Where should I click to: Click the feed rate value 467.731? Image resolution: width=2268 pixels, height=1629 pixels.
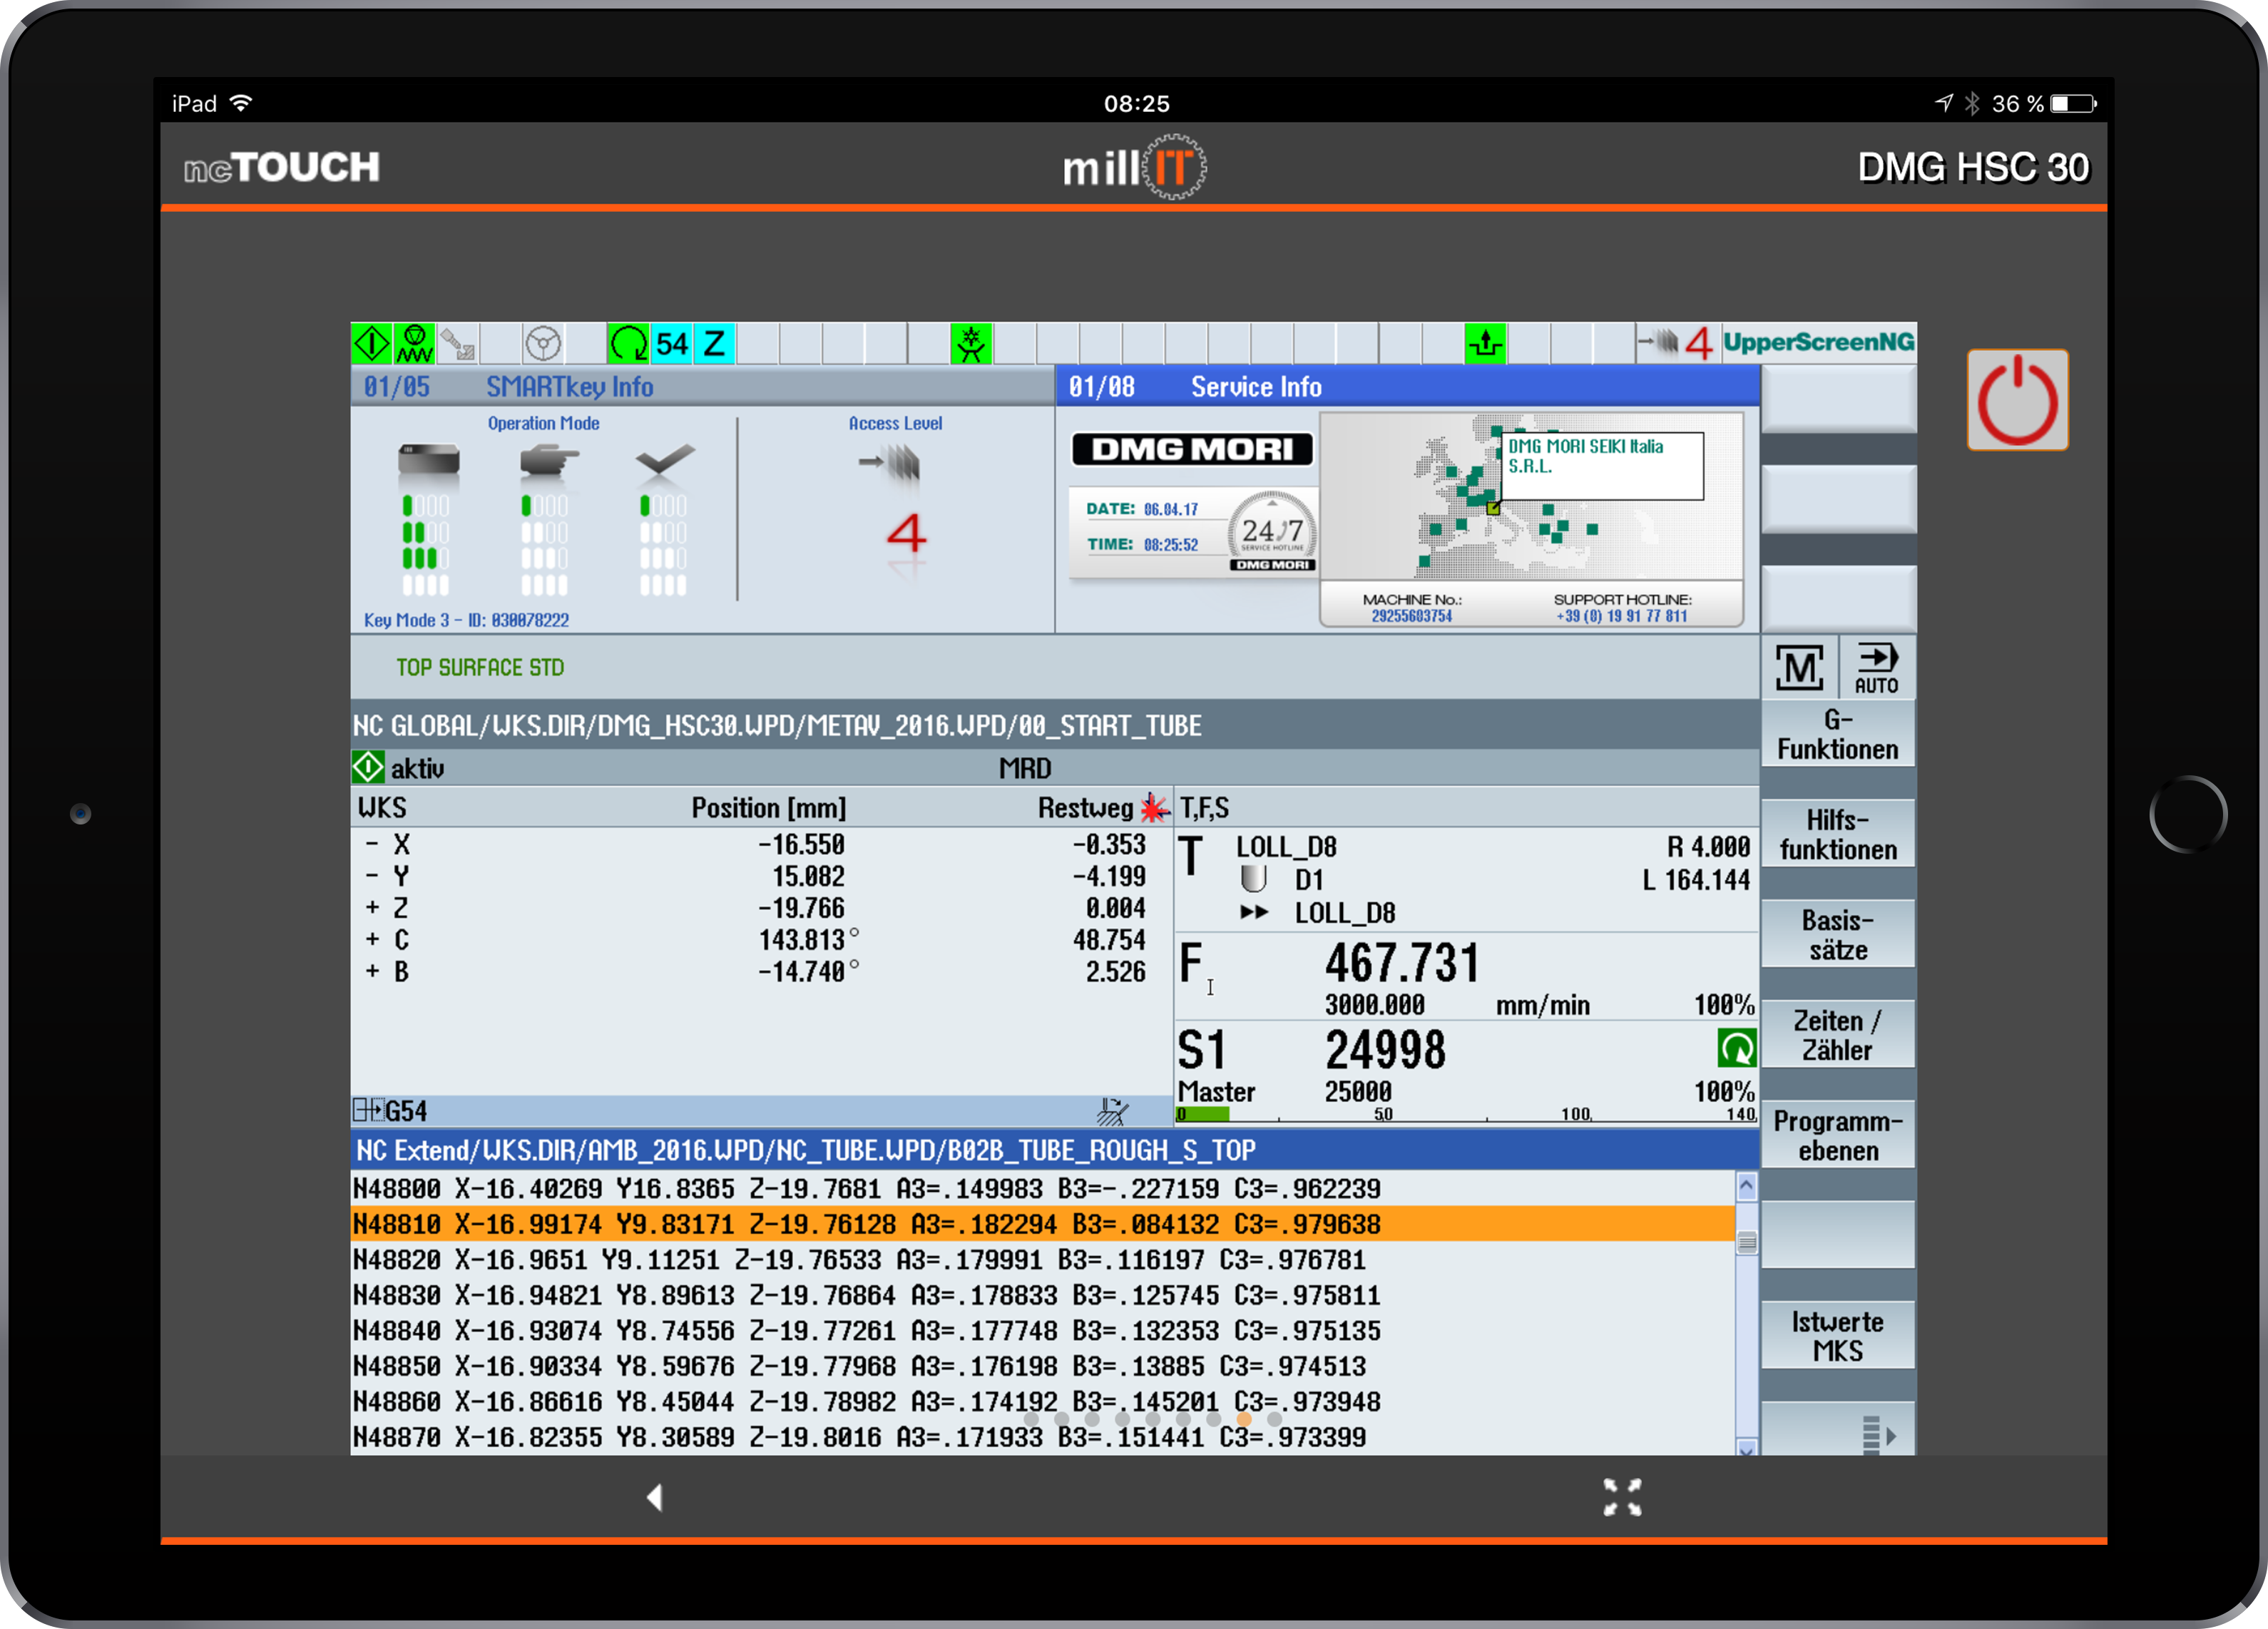tap(1401, 962)
